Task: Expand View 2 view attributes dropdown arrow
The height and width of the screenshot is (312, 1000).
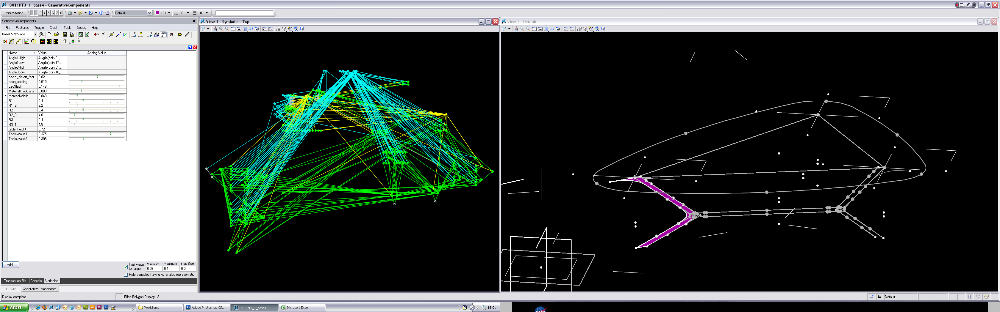Action: [509, 29]
